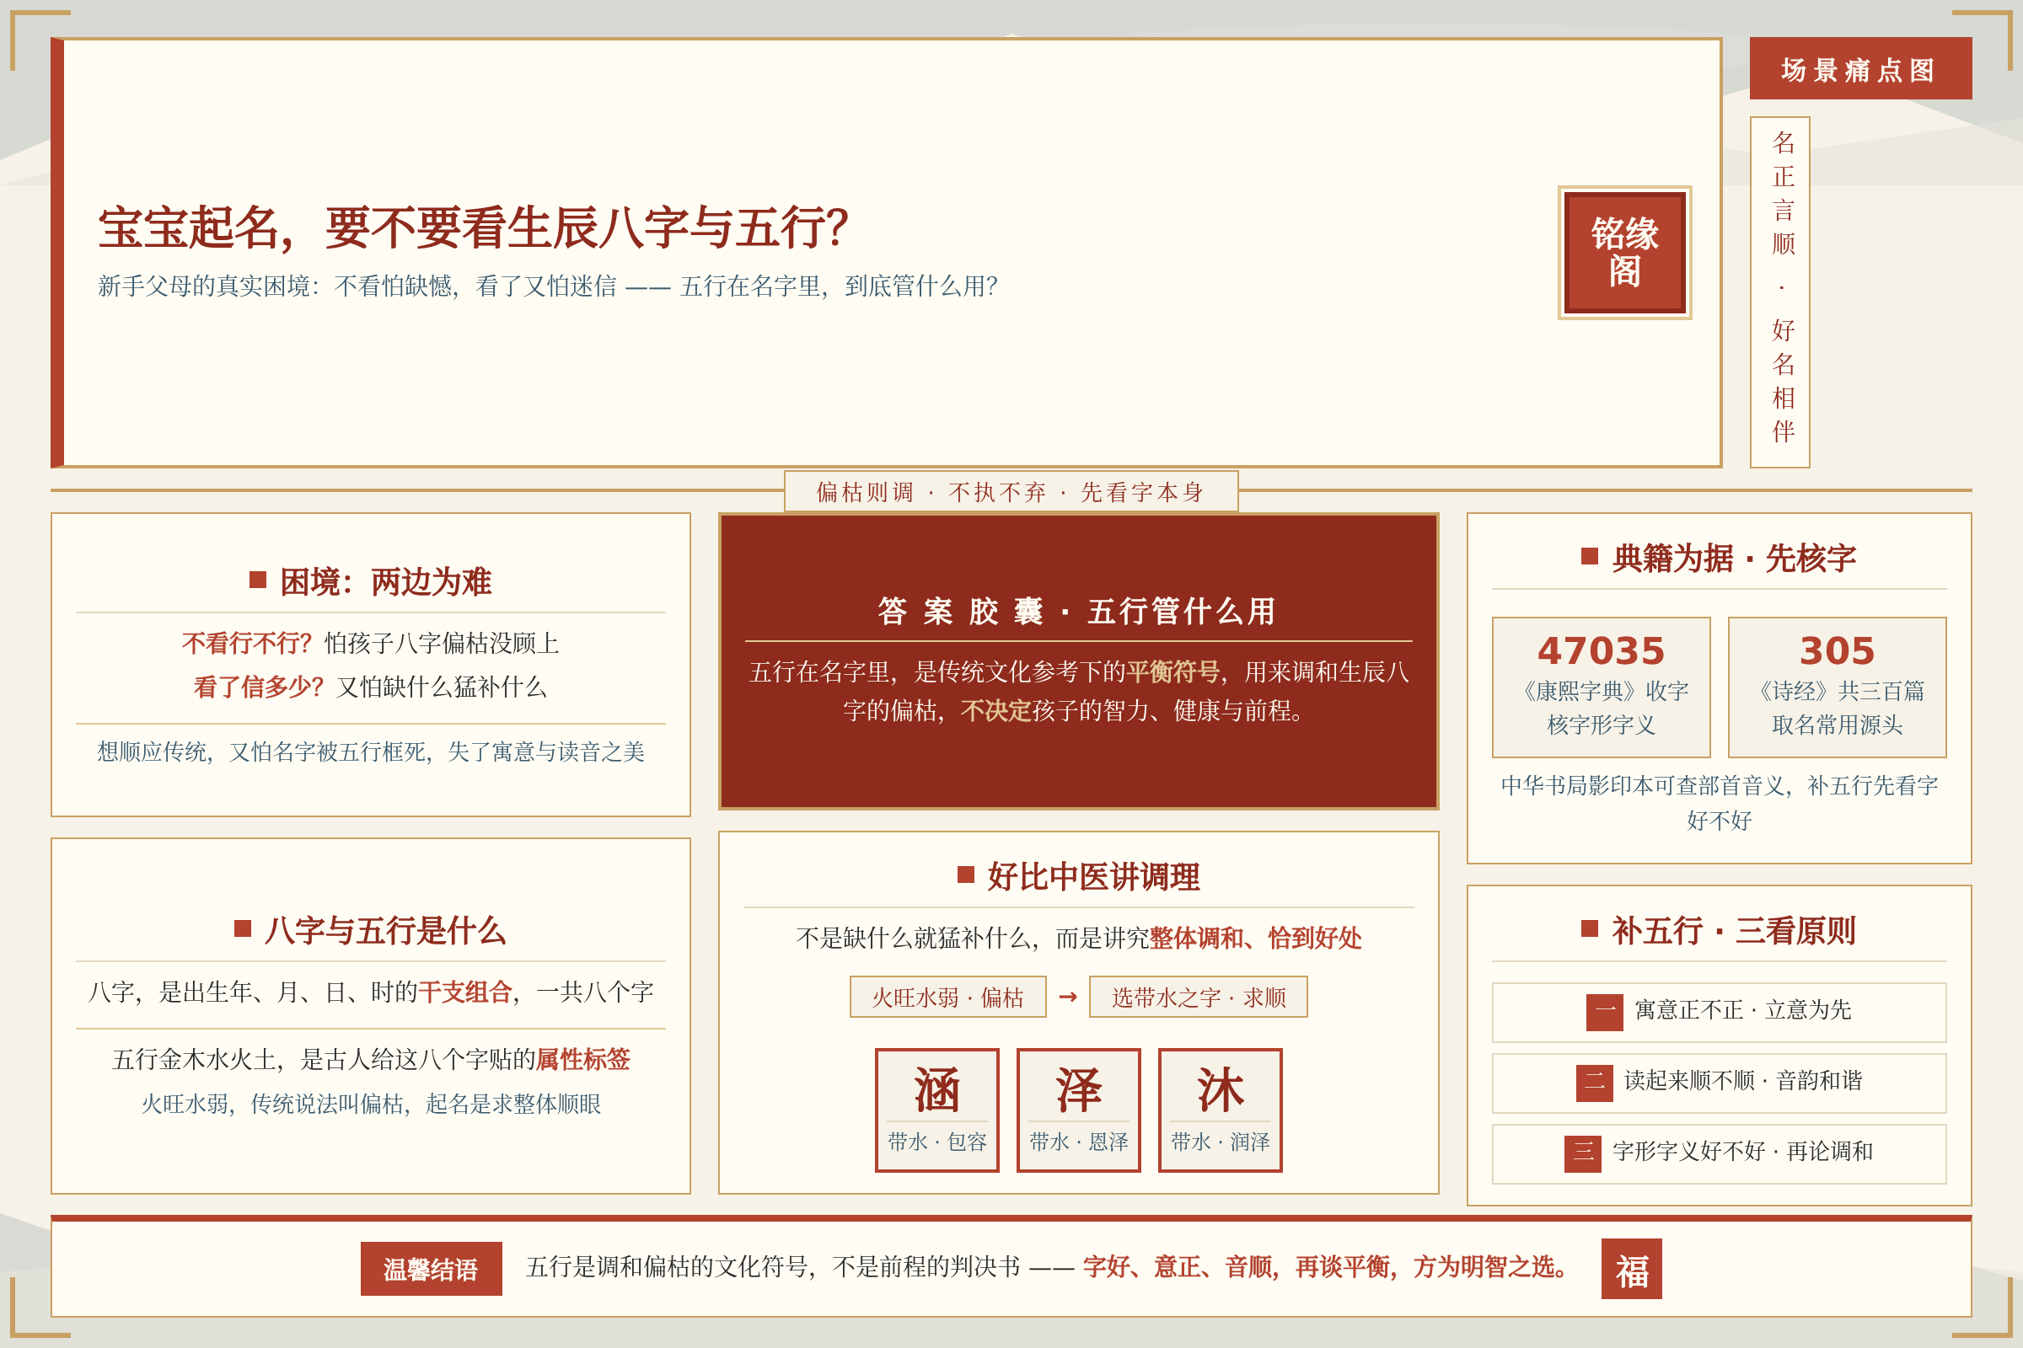Click the 铭缘阁 seal logo
The image size is (2023, 1348).
point(1624,252)
